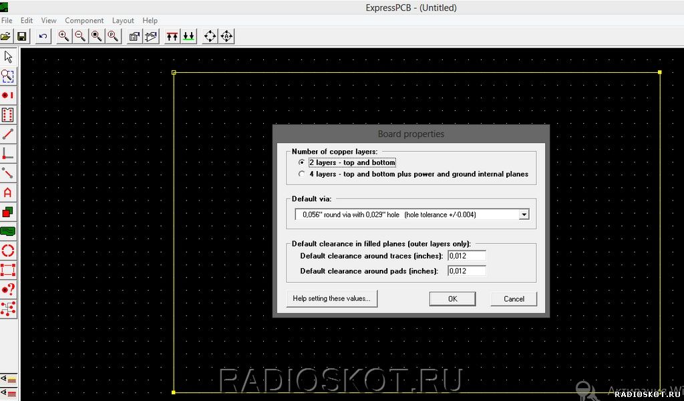Select the place circle tool
Viewport: 684px width, 401px height.
click(x=8, y=251)
